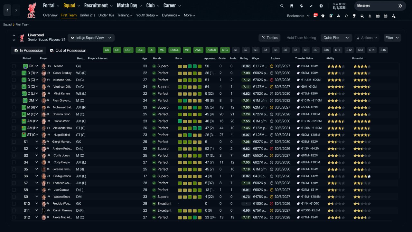Click Rio Ngumoha's form squares
This screenshot has height=232, width=412.
tap(190, 176)
